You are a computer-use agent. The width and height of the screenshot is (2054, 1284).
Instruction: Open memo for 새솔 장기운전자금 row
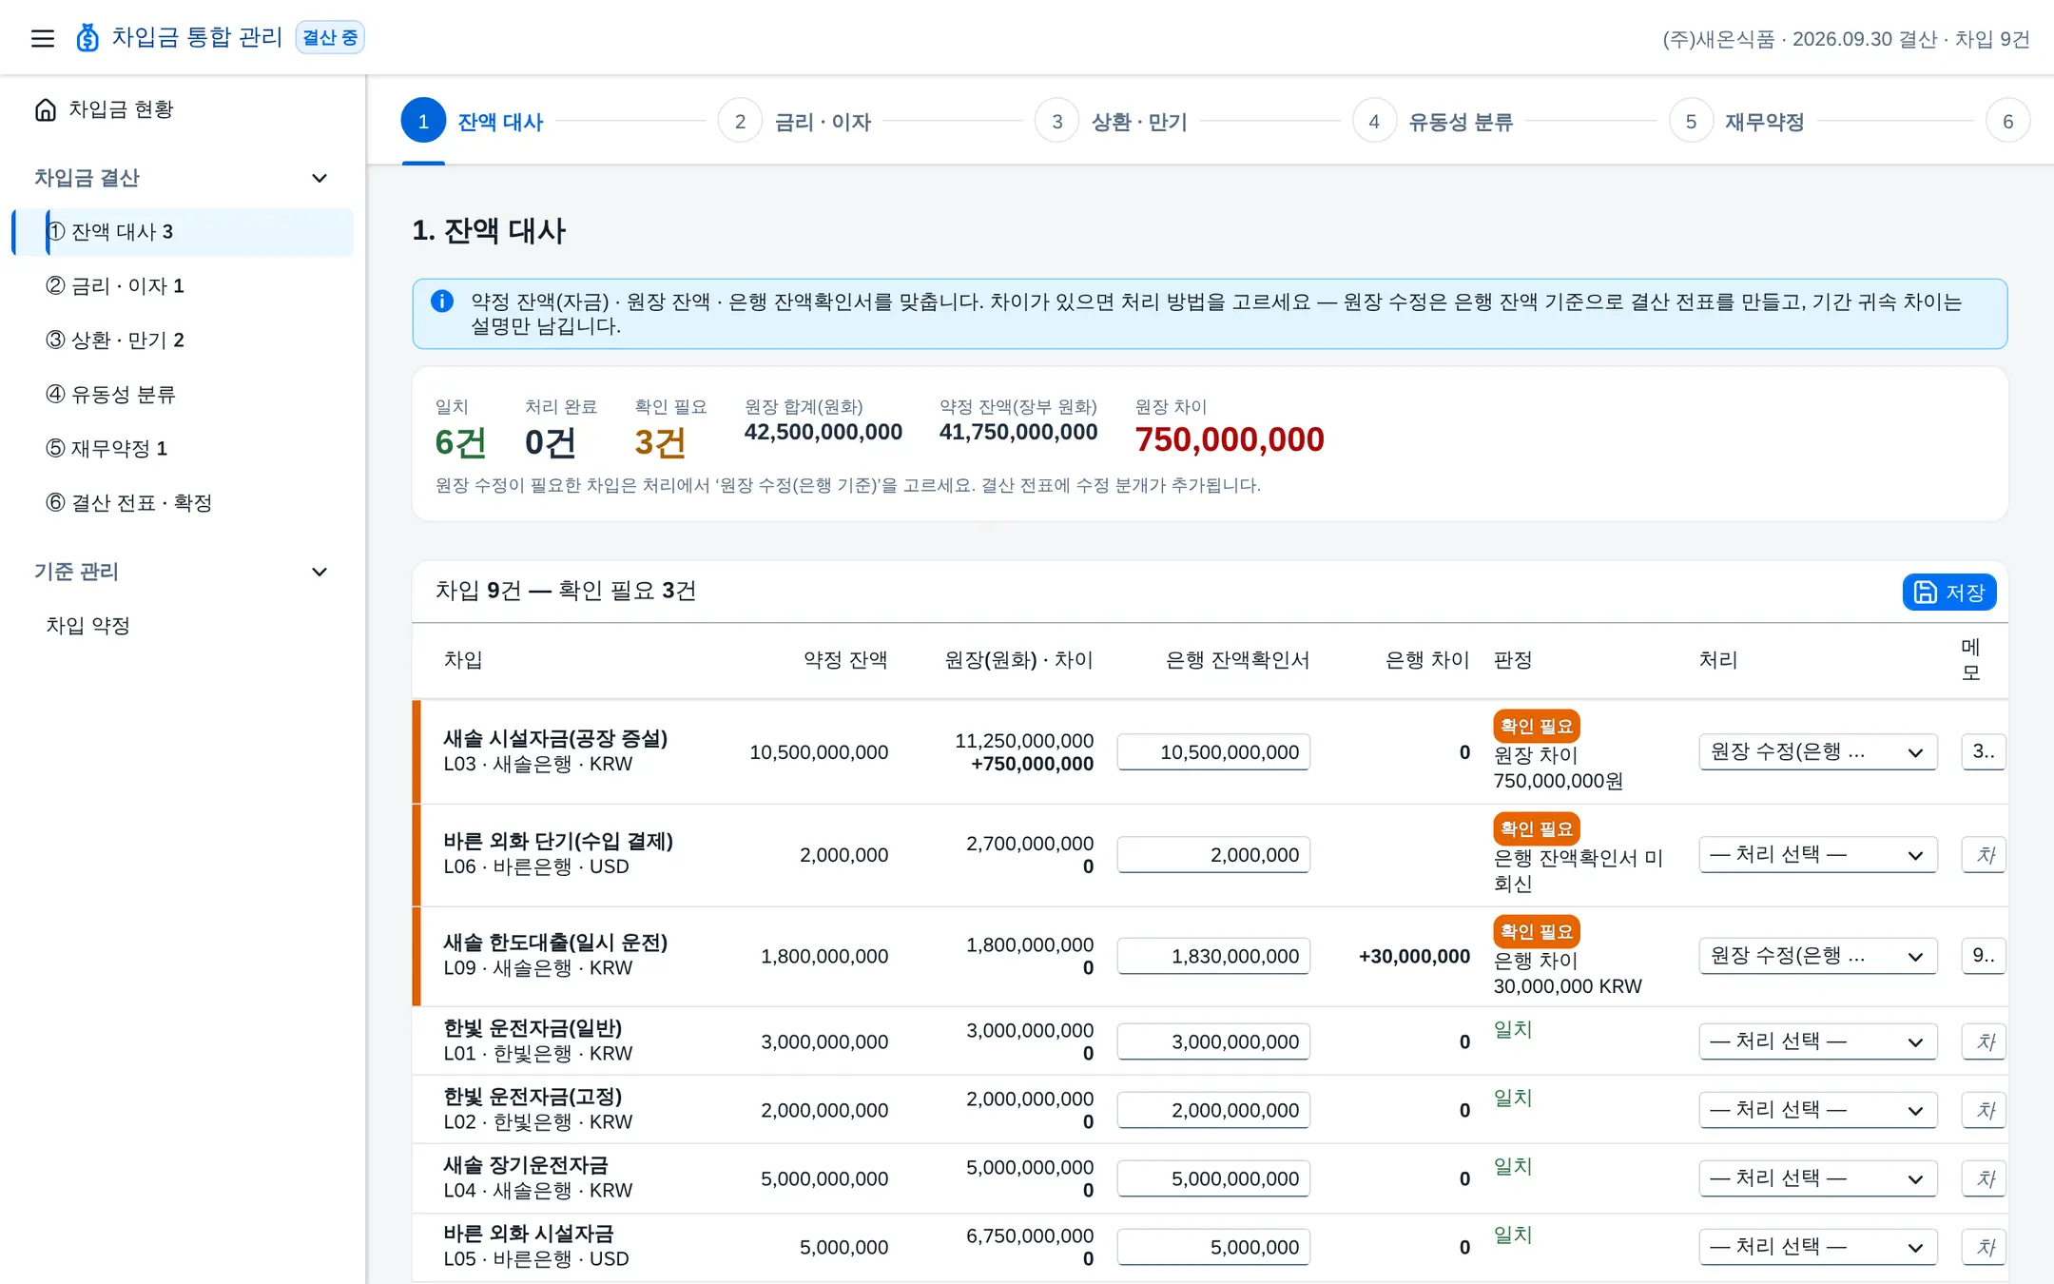pos(1984,1178)
